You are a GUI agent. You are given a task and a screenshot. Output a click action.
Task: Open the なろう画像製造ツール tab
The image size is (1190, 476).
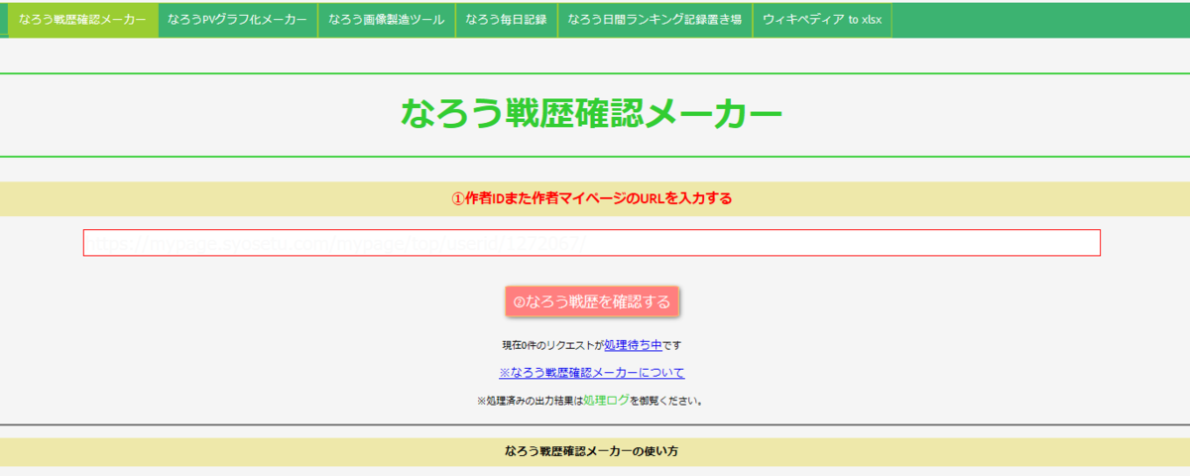coord(387,20)
